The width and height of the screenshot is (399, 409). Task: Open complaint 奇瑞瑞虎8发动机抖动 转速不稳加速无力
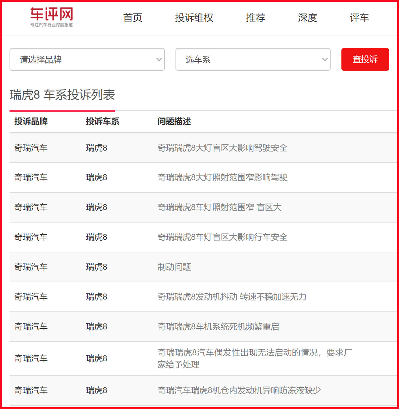(232, 297)
